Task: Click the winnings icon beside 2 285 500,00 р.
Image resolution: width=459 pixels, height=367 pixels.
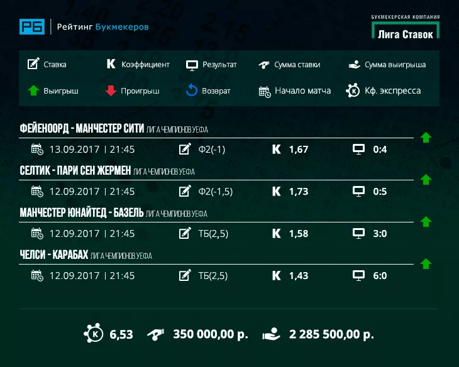Action: (272, 334)
